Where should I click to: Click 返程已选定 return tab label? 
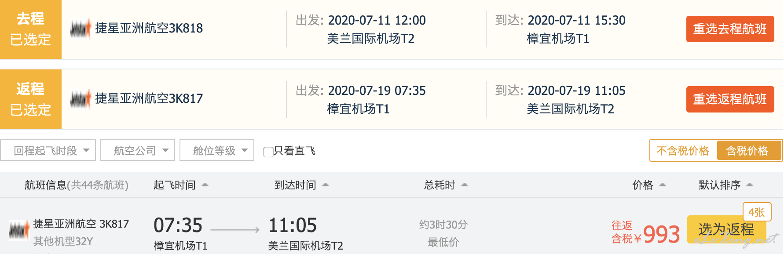coord(31,99)
